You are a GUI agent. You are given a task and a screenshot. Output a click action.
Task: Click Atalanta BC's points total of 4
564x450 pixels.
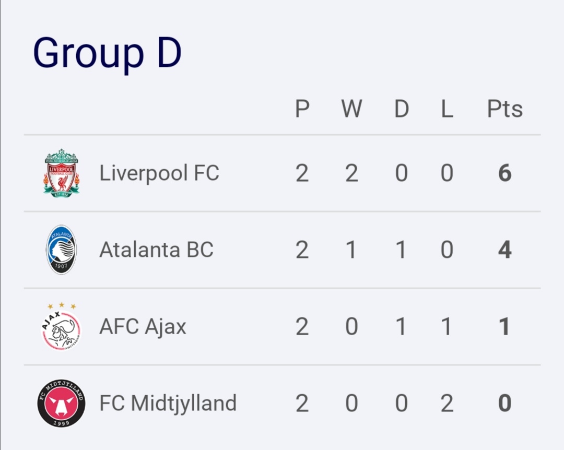[x=504, y=250]
